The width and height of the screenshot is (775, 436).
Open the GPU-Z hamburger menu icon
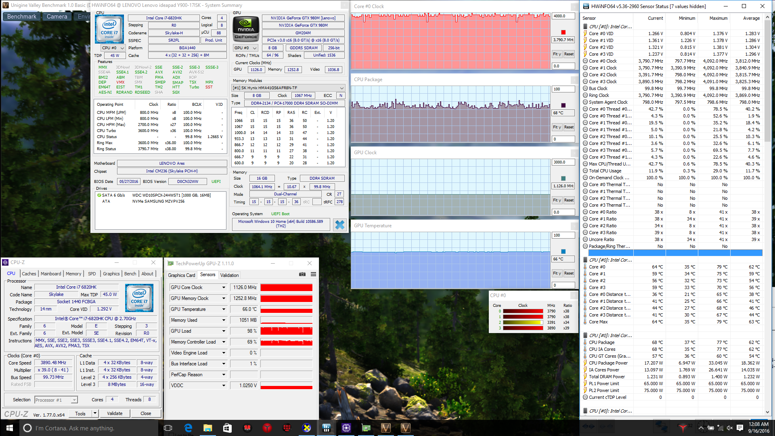coord(313,275)
